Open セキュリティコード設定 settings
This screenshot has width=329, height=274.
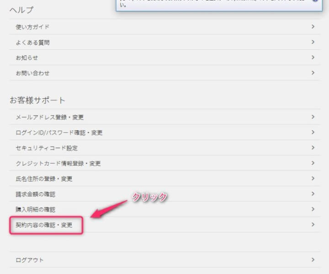(47, 148)
